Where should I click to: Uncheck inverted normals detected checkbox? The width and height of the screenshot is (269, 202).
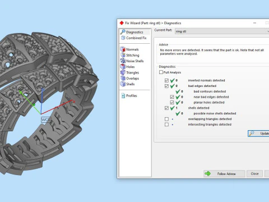click(x=166, y=80)
